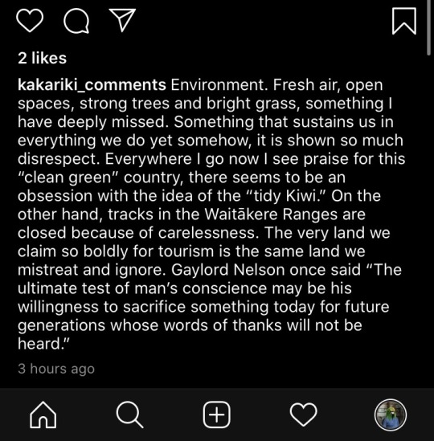Click the quoted phrase "tidy Kiwi."

point(286,196)
